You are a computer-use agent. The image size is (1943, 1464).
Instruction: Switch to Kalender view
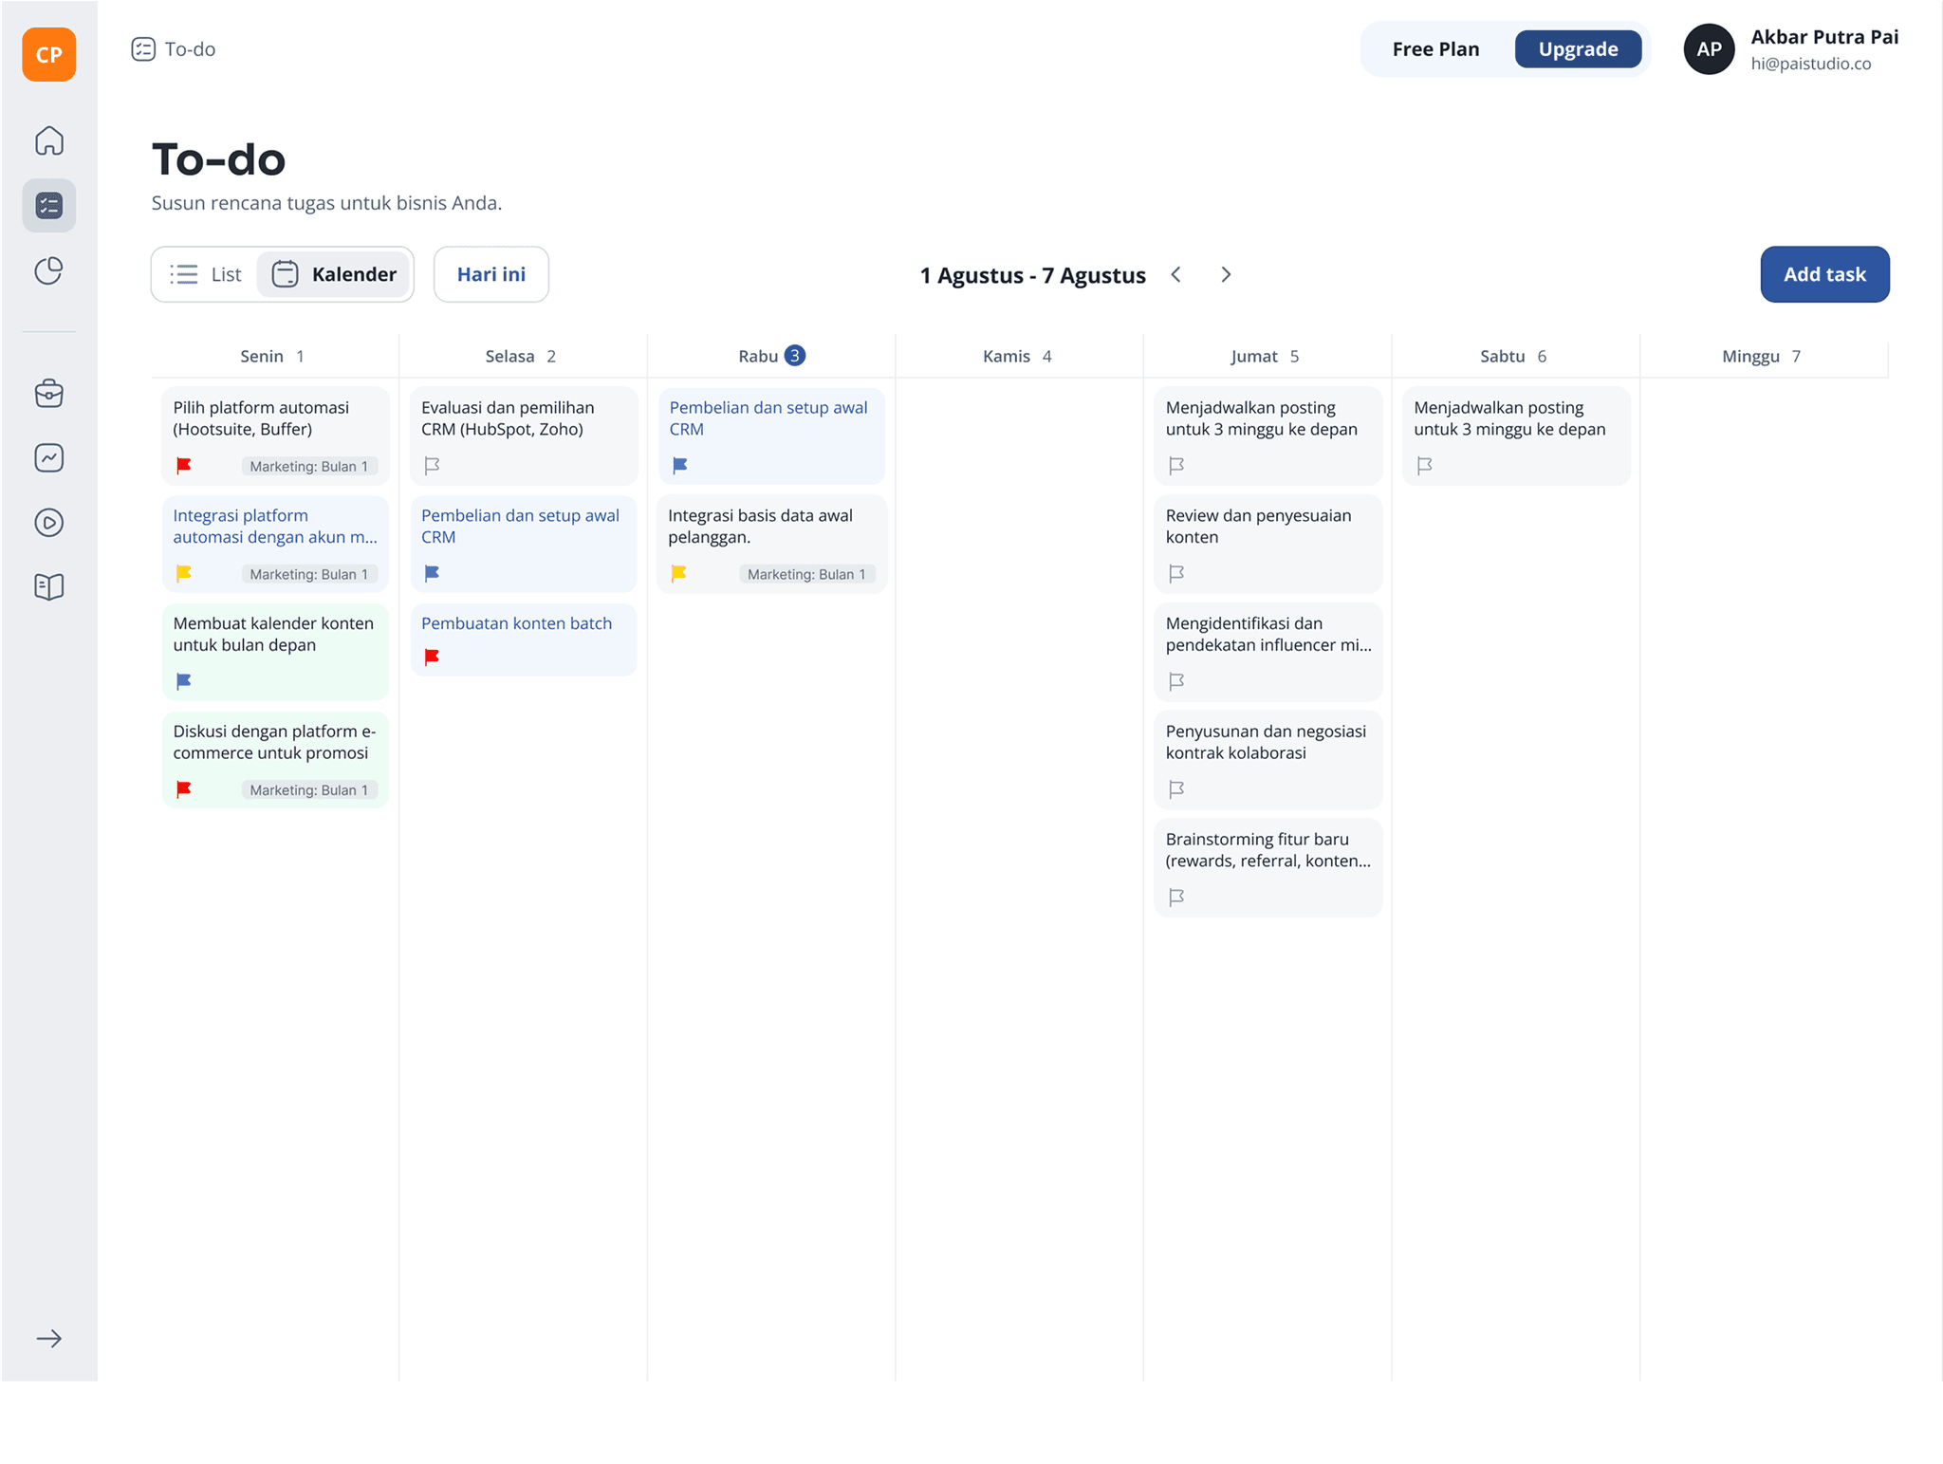(334, 274)
